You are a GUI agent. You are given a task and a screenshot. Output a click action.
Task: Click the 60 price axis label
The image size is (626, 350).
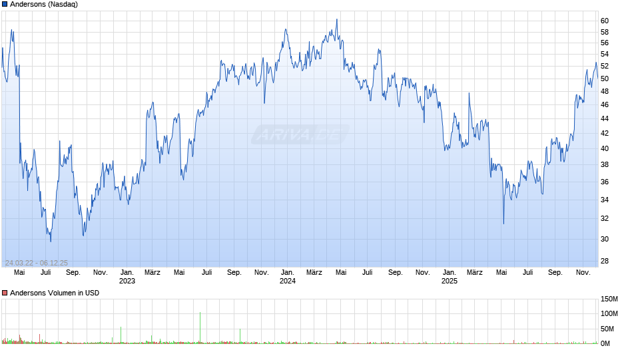(x=605, y=21)
